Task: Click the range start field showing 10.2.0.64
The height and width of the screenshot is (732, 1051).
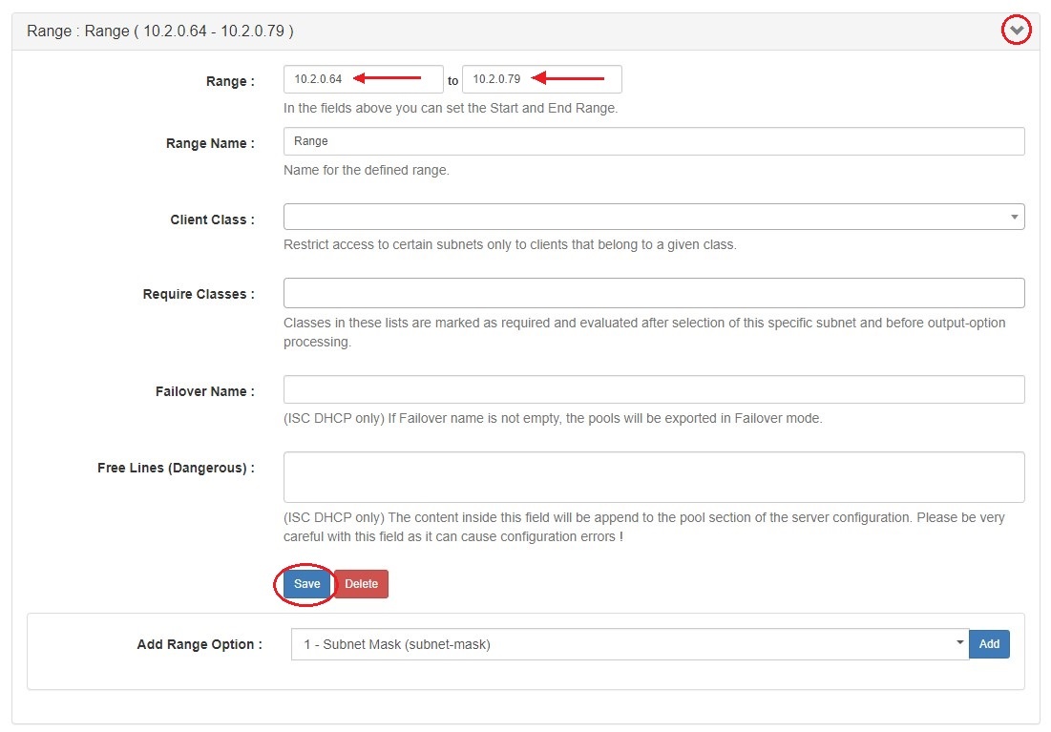Action: (x=363, y=79)
